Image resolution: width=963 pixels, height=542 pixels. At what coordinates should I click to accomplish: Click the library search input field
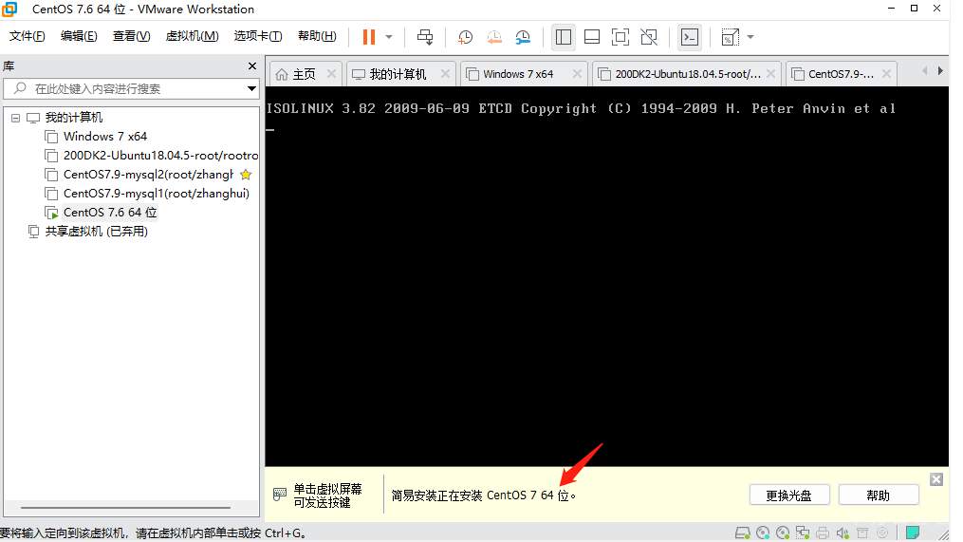[126, 88]
